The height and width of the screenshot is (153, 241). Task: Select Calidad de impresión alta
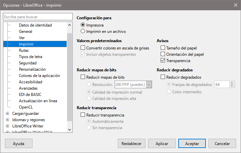tap(89, 98)
